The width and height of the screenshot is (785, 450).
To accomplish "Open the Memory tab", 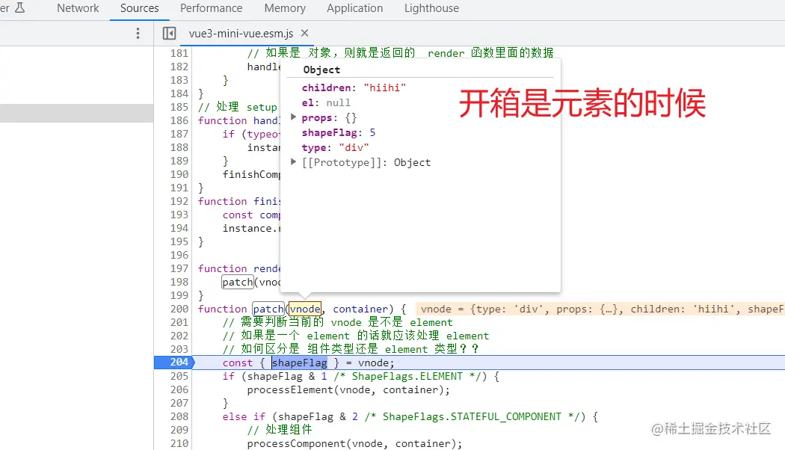I will tap(284, 8).
